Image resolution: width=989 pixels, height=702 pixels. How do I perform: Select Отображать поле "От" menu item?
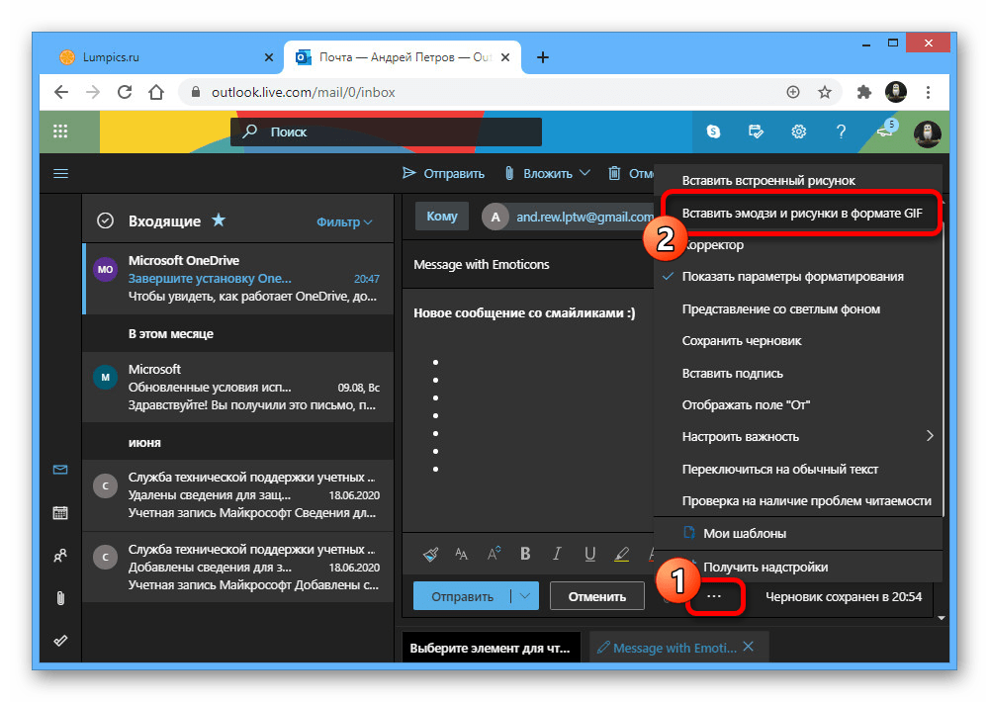coord(797,405)
